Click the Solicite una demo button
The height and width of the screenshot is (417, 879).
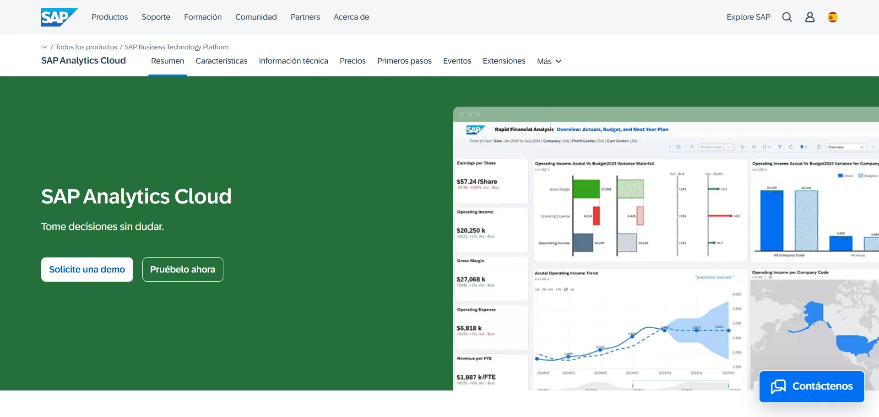click(x=87, y=269)
